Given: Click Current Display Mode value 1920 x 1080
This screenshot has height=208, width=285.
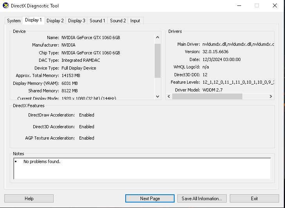Looking at the screenshot, I should (x=89, y=98).
